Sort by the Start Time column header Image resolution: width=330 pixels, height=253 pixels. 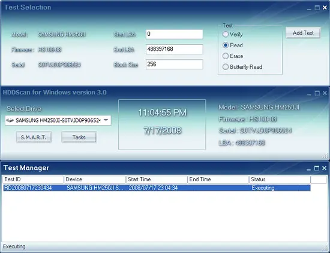point(157,179)
